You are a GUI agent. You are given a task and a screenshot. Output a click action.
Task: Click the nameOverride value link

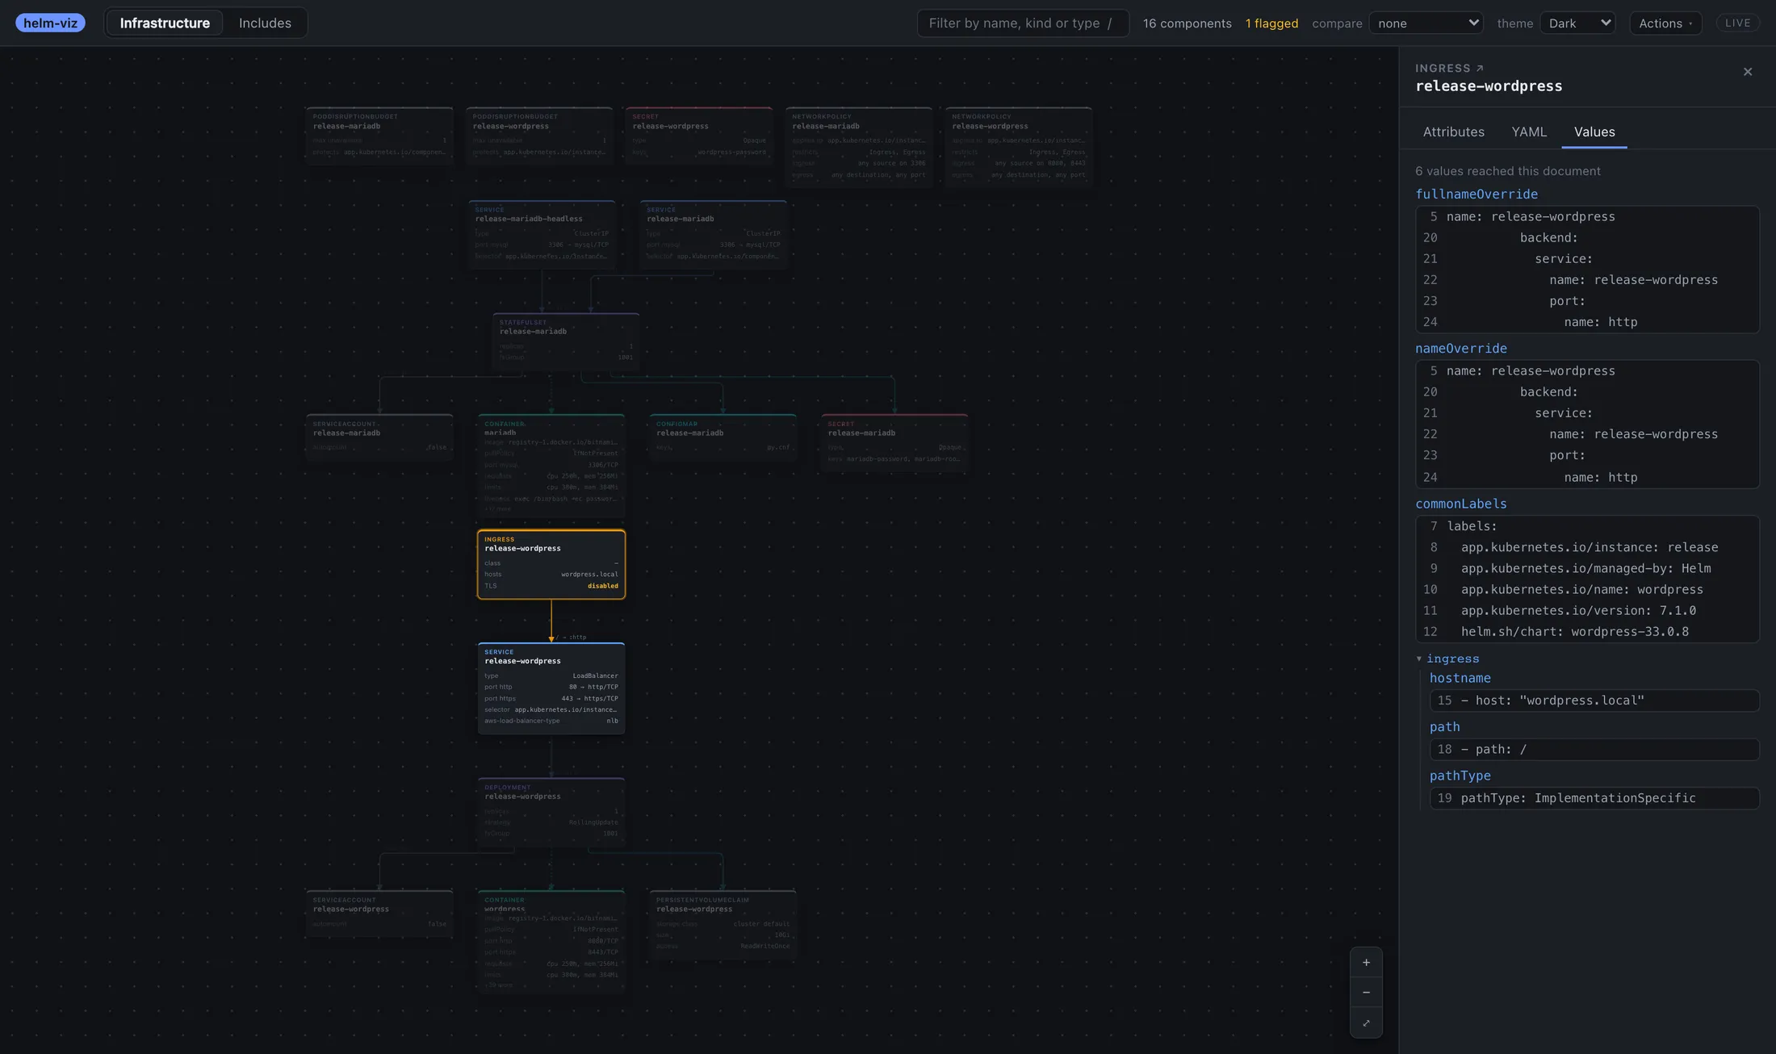[x=1461, y=348]
